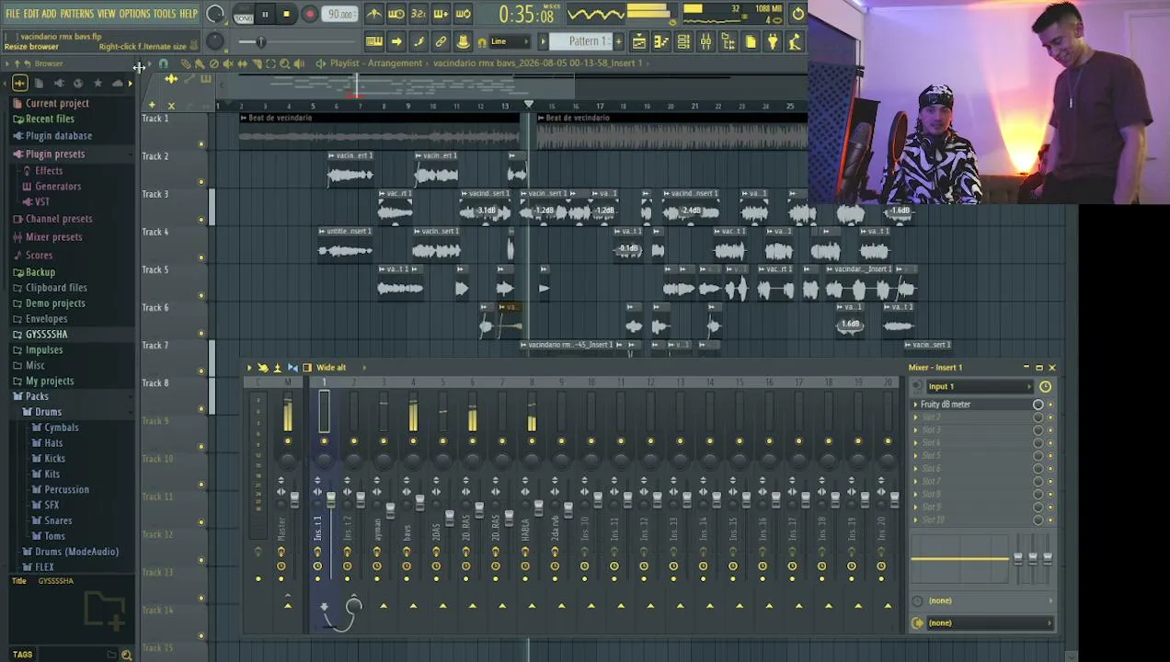Image resolution: width=1170 pixels, height=662 pixels.
Task: Mute mixer insert 3 named ayman
Action: pos(383,441)
